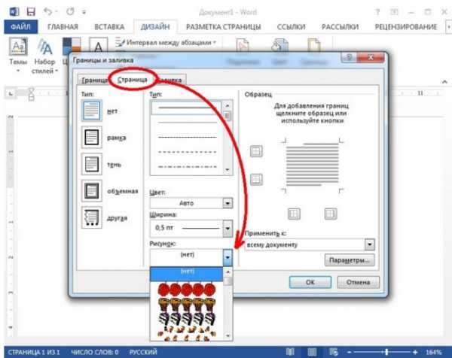Toggle right border button in preview
This screenshot has width=452, height=358.
[331, 214]
